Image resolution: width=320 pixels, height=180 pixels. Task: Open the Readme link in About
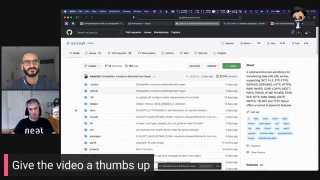pyautogui.click(x=255, y=146)
